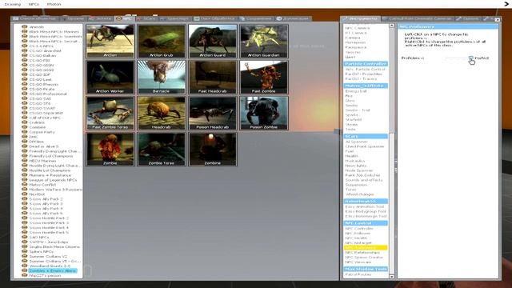Select the Node Spawner tool
Screen dimensions: 512x288
tap(359, 170)
